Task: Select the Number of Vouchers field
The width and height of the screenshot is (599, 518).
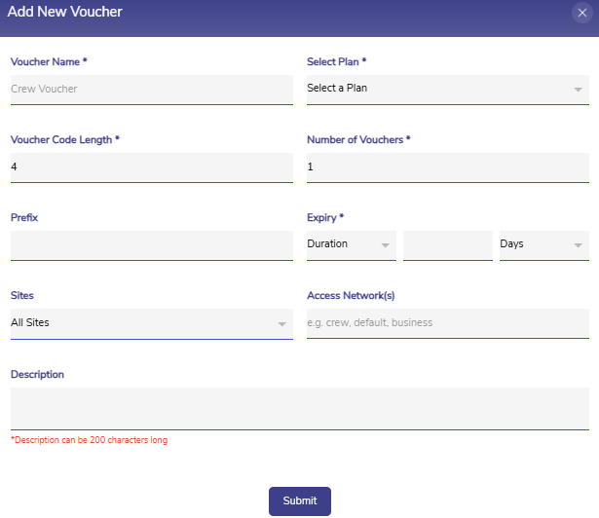Action: coord(447,166)
